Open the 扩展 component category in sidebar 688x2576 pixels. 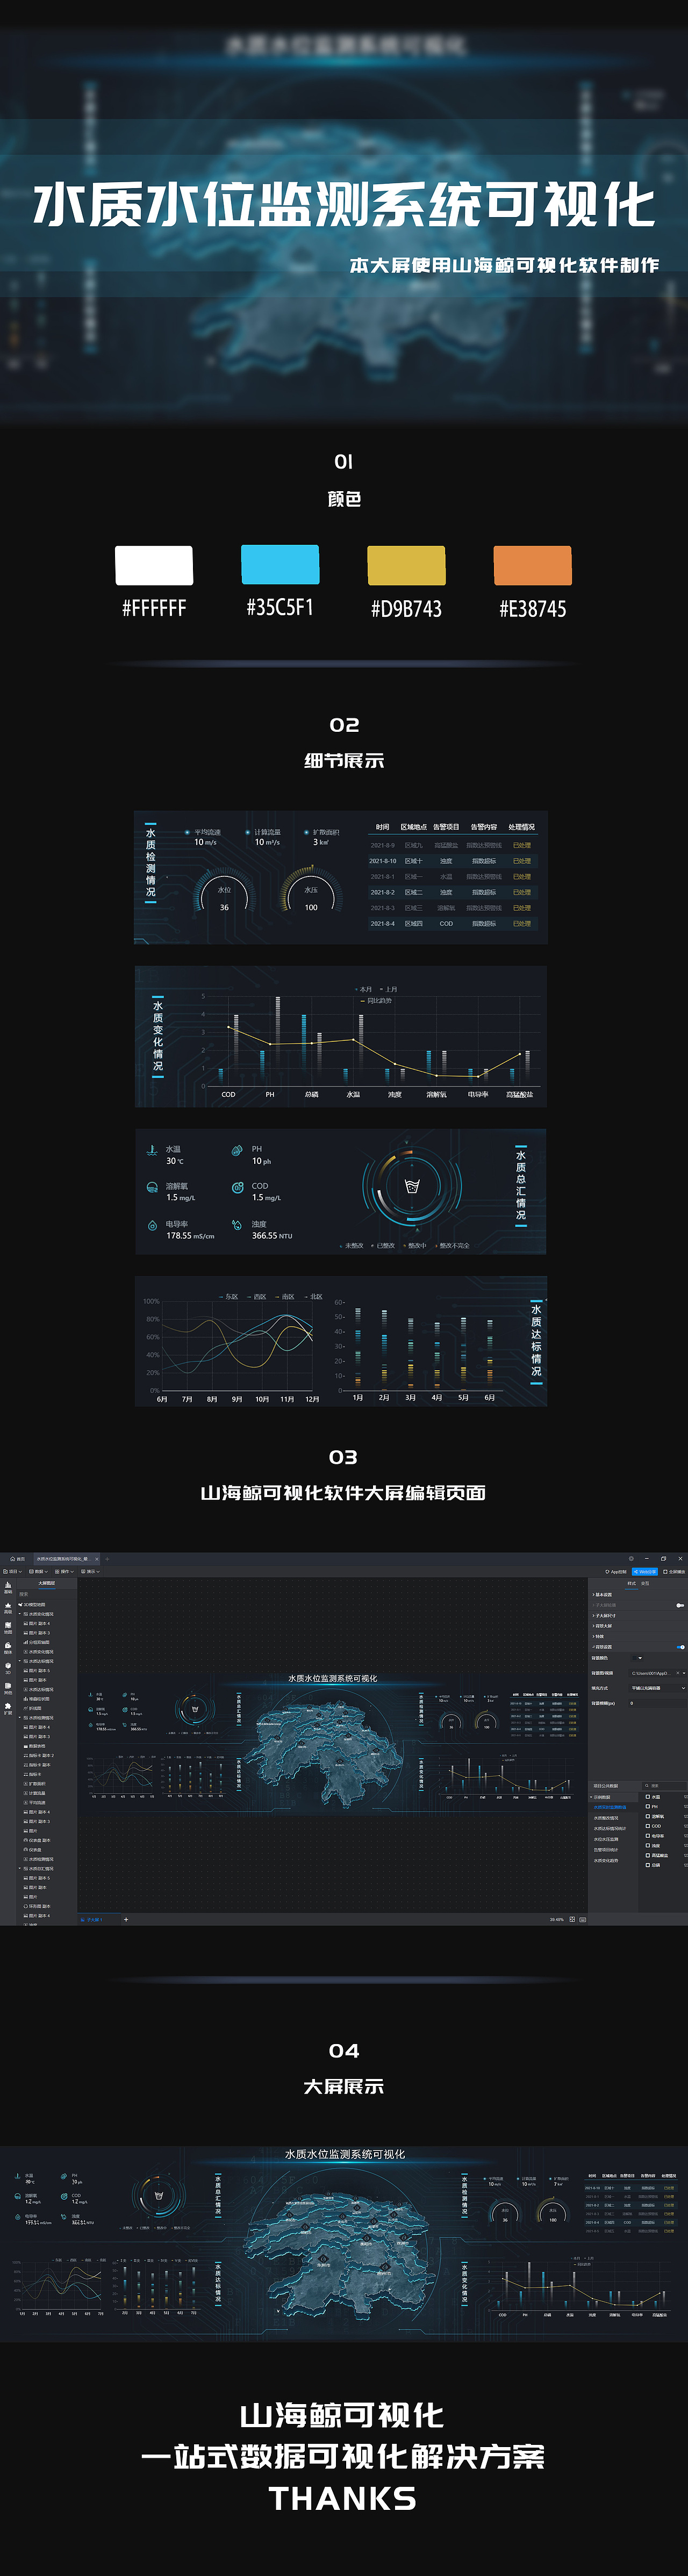point(8,1708)
